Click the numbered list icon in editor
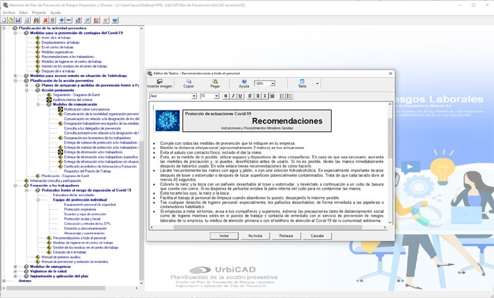494x298 pixels. pos(282,96)
